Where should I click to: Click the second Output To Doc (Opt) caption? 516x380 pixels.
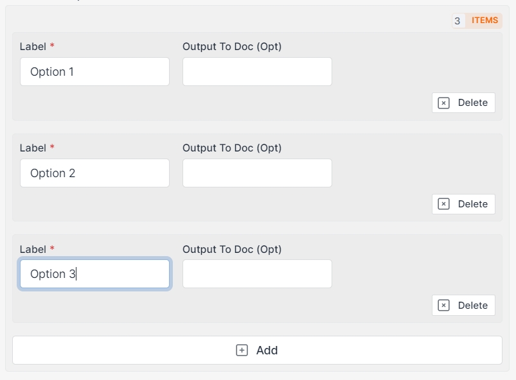[232, 148]
